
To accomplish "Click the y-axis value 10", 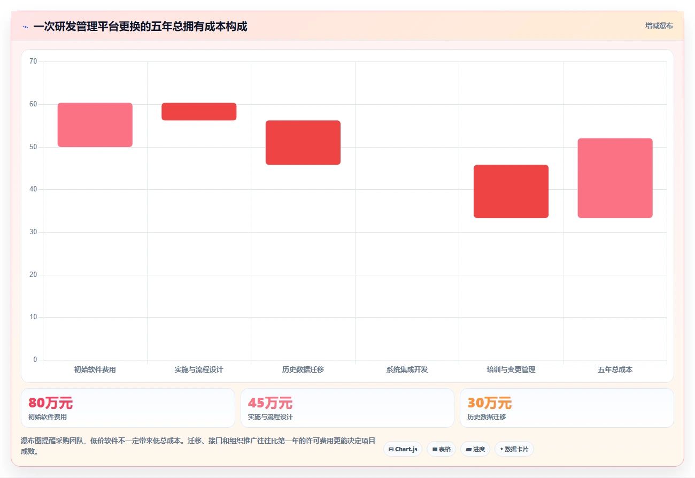I will (33, 317).
